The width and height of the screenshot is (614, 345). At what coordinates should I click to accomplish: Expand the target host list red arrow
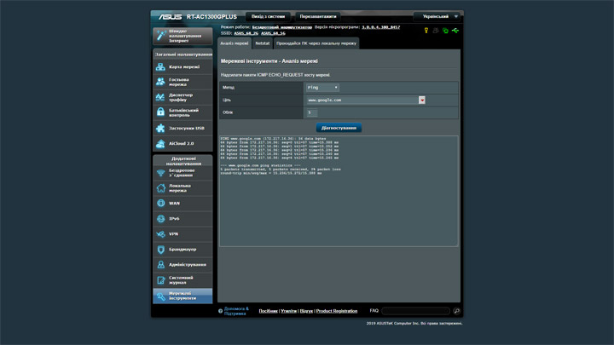[x=422, y=101]
